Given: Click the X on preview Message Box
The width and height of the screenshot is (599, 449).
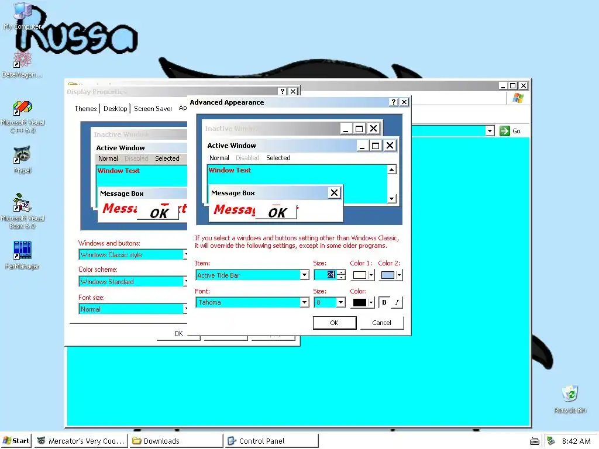Looking at the screenshot, I should (334, 193).
